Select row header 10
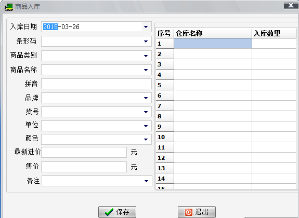The width and height of the screenshot is (299, 218). pos(165,137)
